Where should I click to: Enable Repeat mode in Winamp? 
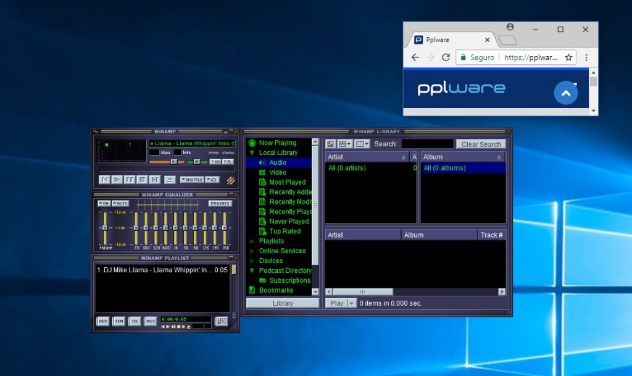coord(212,180)
